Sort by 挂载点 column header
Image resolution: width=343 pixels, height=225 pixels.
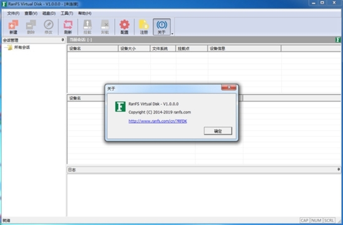coord(191,48)
